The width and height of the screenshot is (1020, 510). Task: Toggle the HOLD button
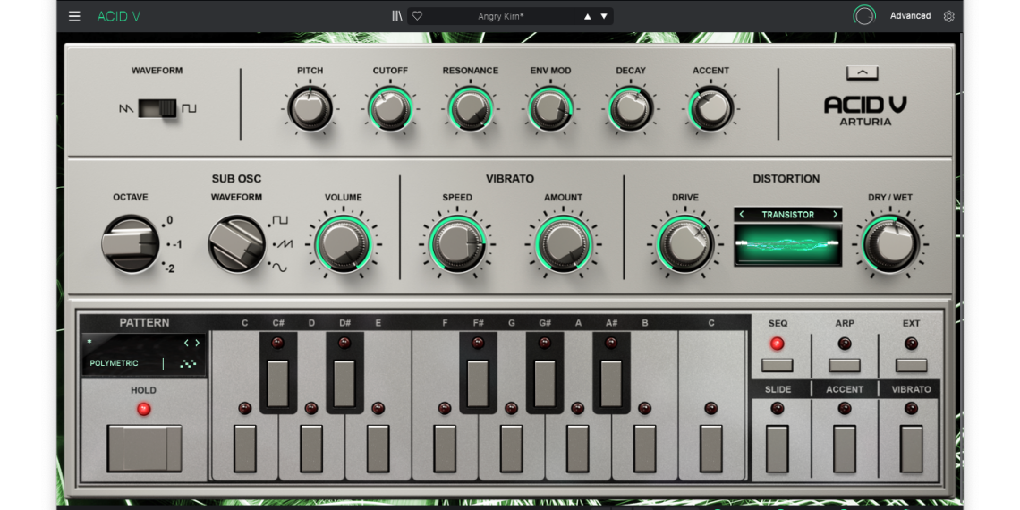click(144, 448)
